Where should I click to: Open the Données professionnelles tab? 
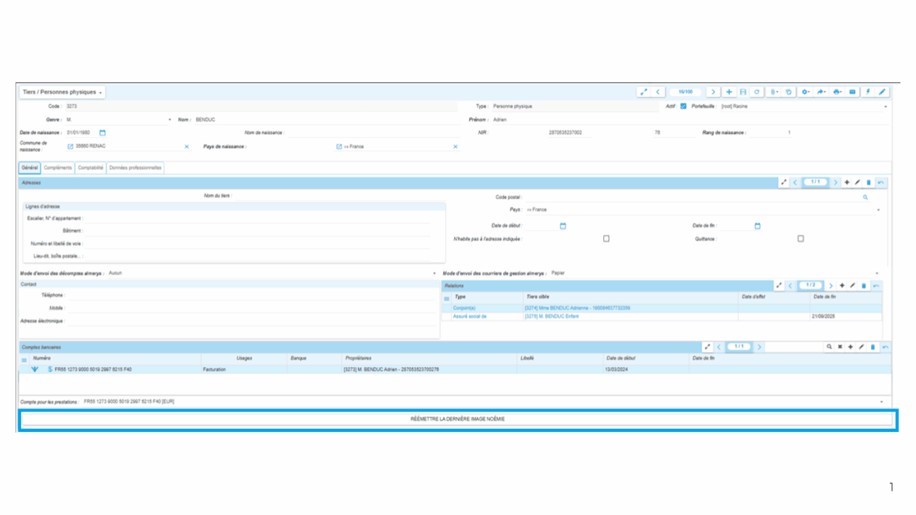point(135,168)
